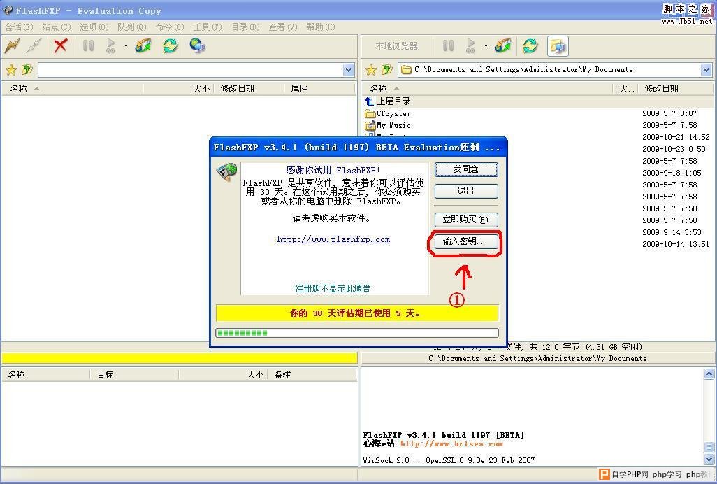The height and width of the screenshot is (484, 717).
Task: Click the 输入密钥 button
Action: click(466, 241)
